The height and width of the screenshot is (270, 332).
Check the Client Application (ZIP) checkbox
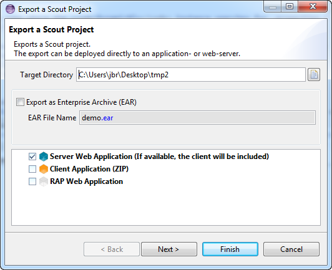pyautogui.click(x=32, y=169)
